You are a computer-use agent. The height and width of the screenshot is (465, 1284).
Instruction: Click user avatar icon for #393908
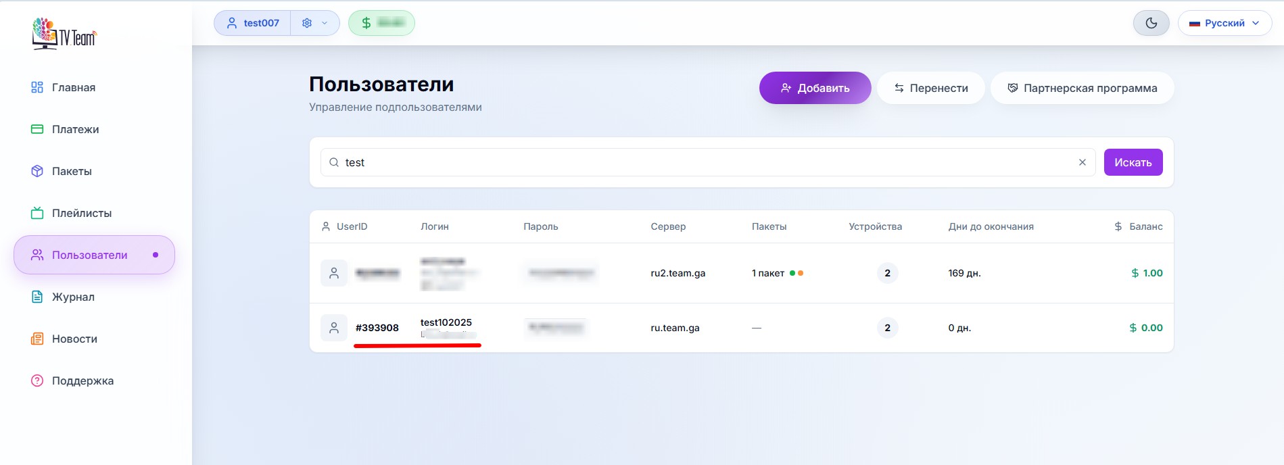click(334, 328)
